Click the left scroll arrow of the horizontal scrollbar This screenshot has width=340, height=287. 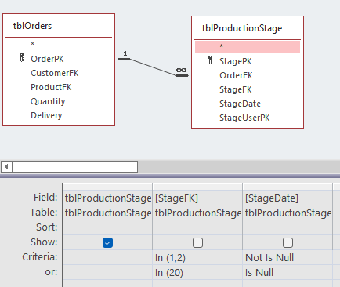(6, 166)
